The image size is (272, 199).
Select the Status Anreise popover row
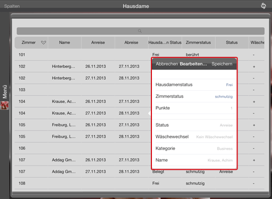(194, 125)
